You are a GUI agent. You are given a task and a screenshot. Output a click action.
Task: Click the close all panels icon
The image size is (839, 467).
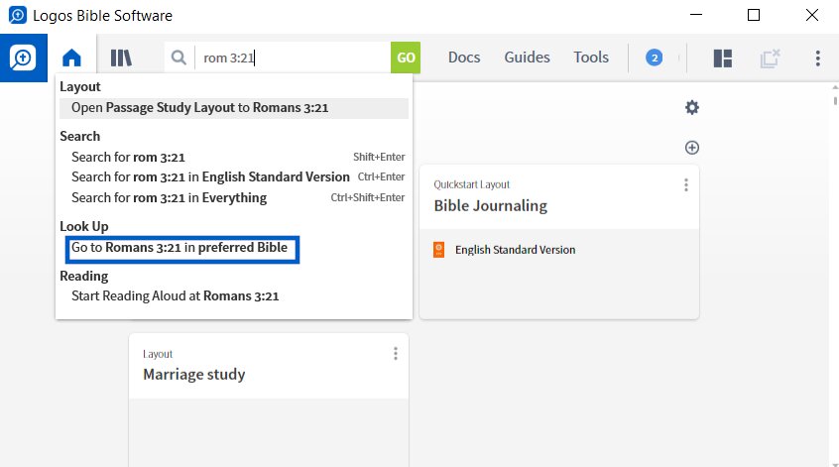[x=770, y=58]
